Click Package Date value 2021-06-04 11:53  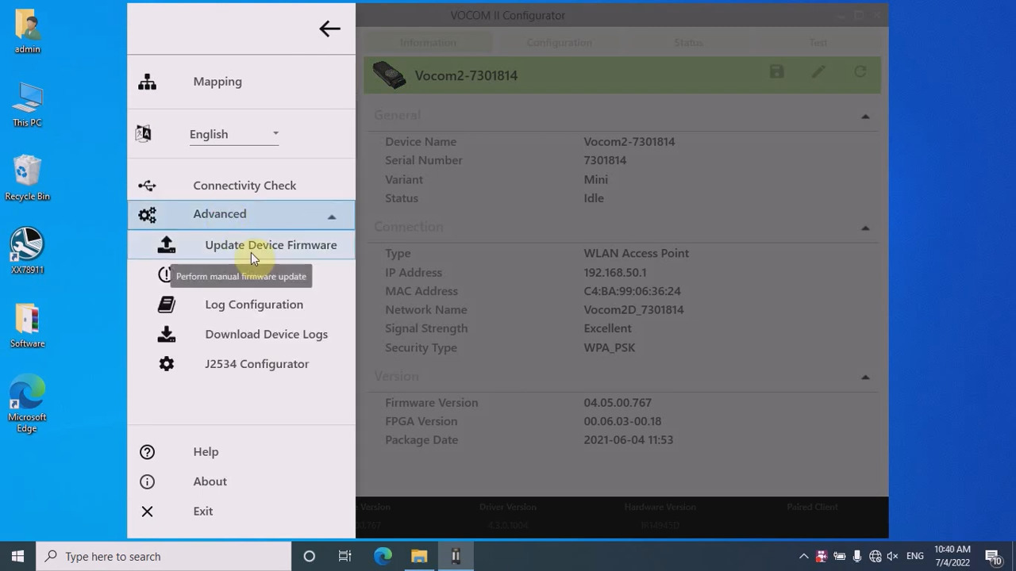[628, 439]
